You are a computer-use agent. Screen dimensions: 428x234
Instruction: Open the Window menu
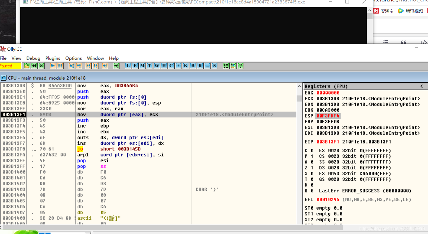[96, 58]
